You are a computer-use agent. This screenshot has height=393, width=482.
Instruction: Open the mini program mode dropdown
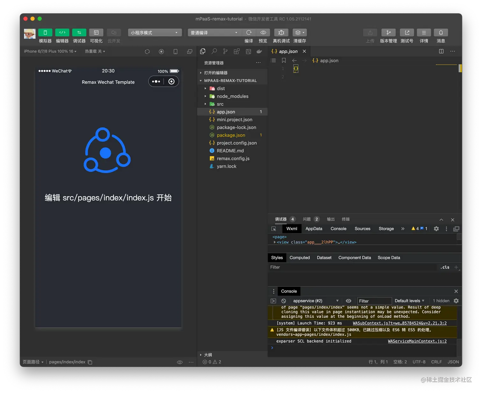pyautogui.click(x=155, y=32)
